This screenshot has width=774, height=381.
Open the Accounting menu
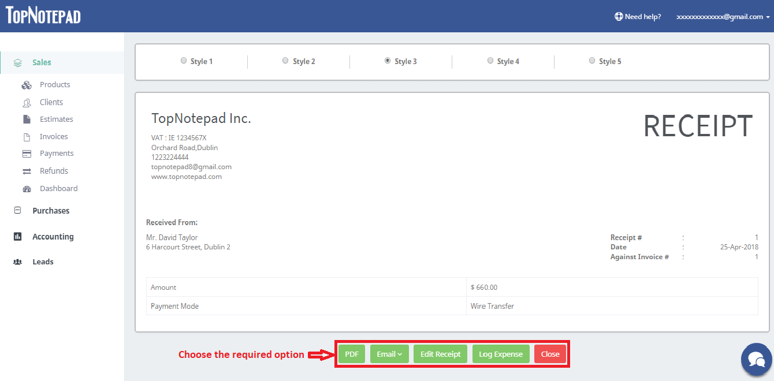point(53,237)
